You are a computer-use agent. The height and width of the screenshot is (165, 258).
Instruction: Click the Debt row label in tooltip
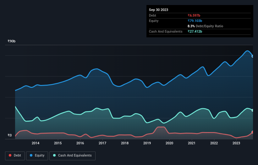click(x=152, y=15)
